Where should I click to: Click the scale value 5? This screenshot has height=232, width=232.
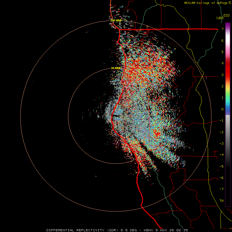pos(222,52)
